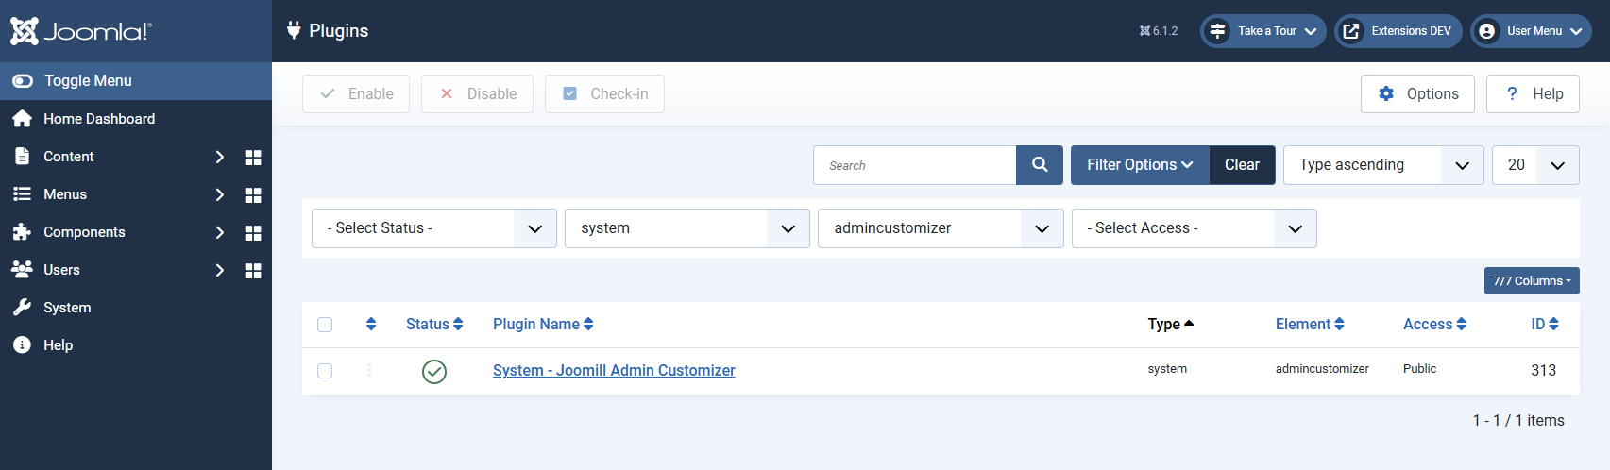Click the row drag handle dots

coord(369,371)
